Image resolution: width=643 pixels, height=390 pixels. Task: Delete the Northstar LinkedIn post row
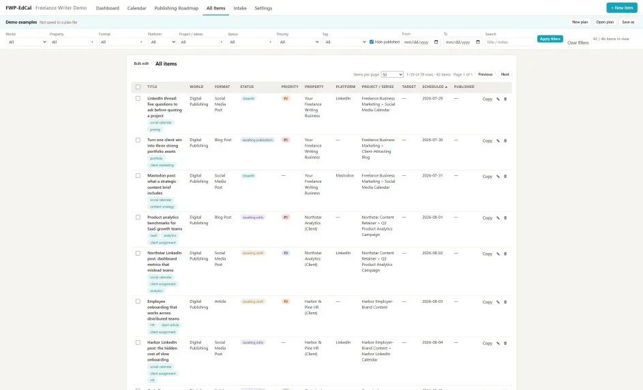click(505, 254)
